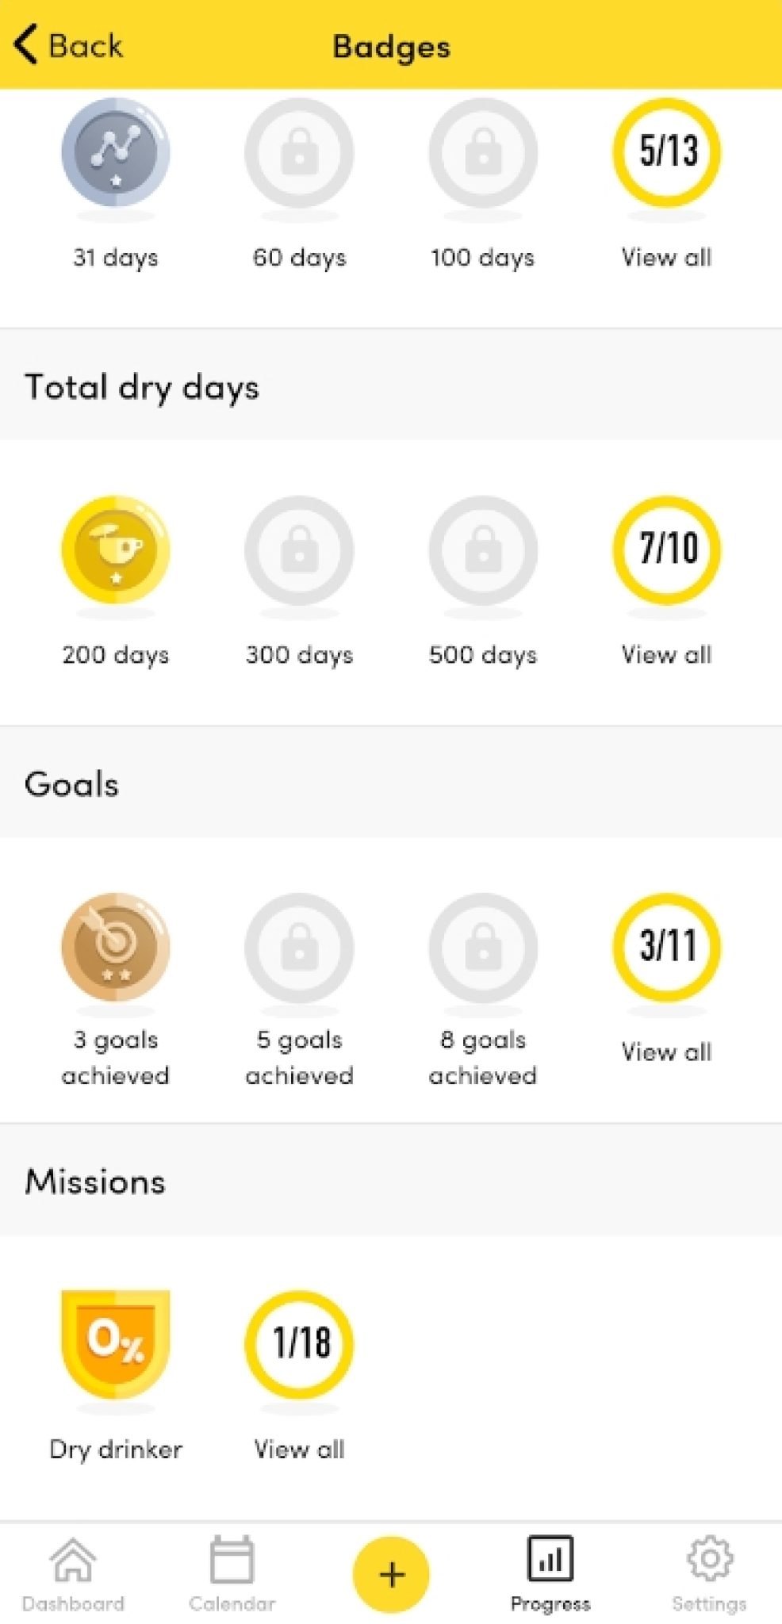Tap the locked 60 days badge
The width and height of the screenshot is (782, 1624).
point(299,152)
